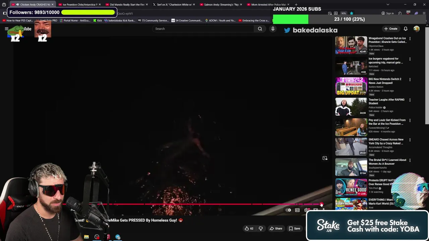This screenshot has width=429, height=241.
Task: Click the bookmark star icon
Action: [x=351, y=13]
